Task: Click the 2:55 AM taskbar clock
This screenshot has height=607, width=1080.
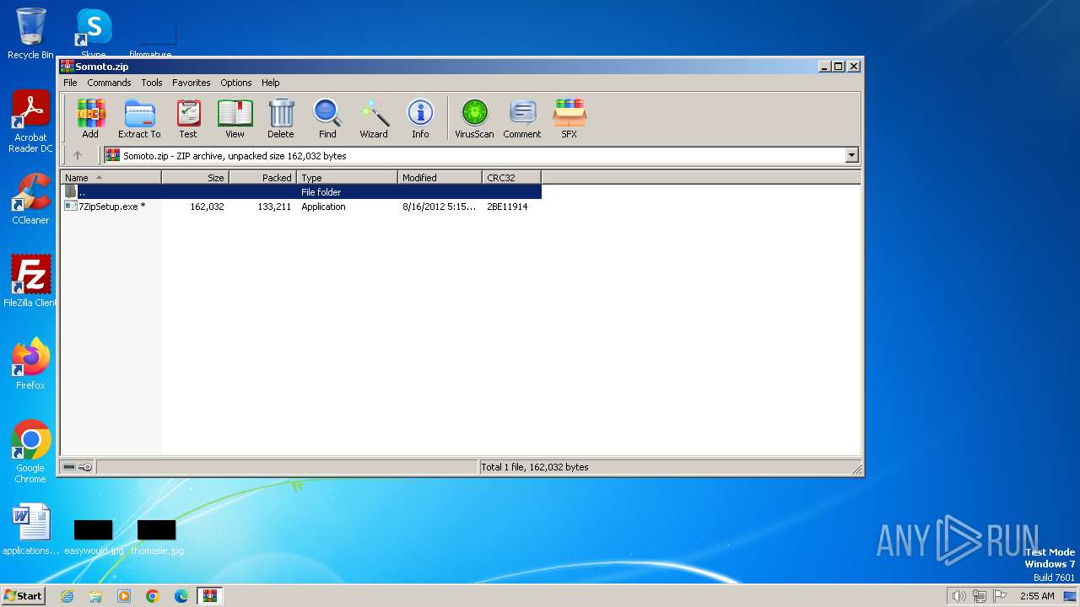Action: 1037,596
